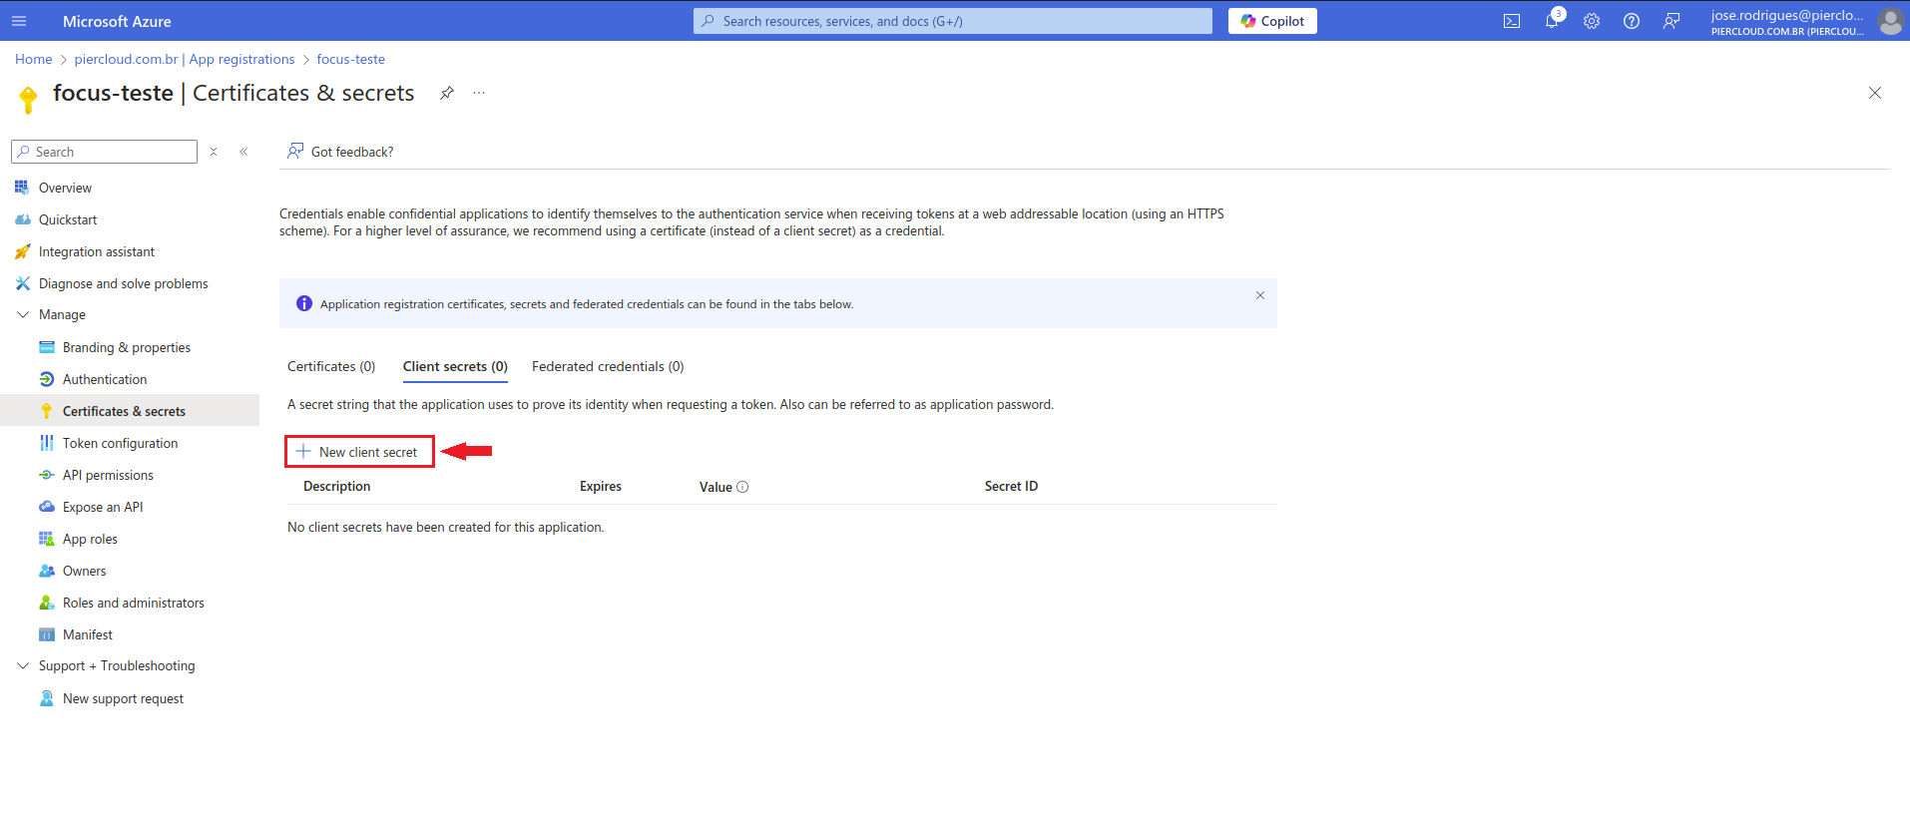Open the notifications bell
1910x823 pixels.
1552,21
